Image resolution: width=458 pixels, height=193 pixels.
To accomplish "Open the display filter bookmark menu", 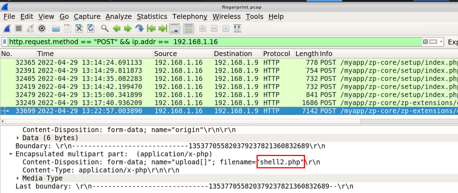I will (x=5, y=42).
